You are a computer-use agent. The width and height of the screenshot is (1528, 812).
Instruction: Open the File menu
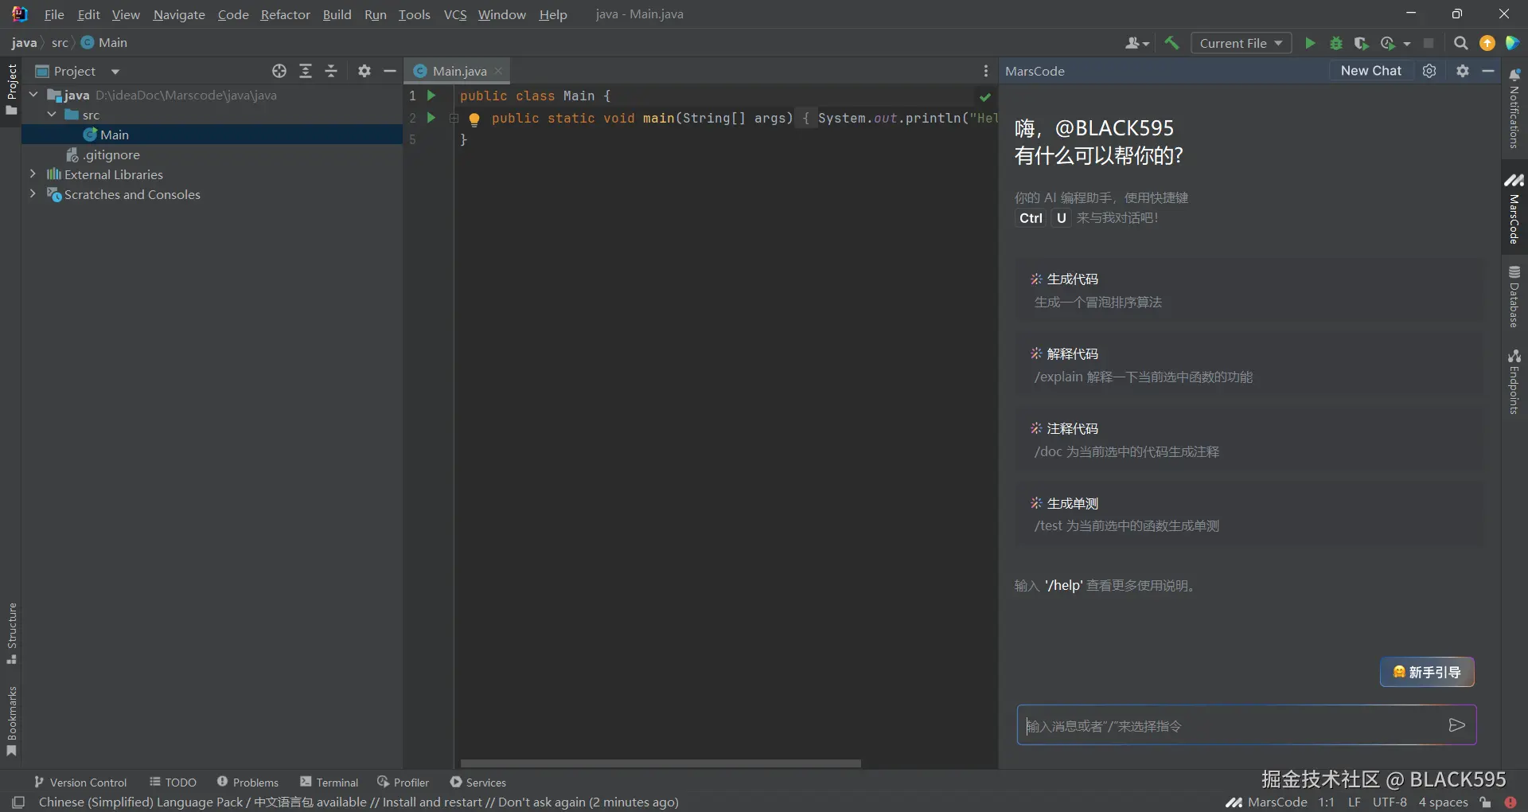tap(54, 14)
